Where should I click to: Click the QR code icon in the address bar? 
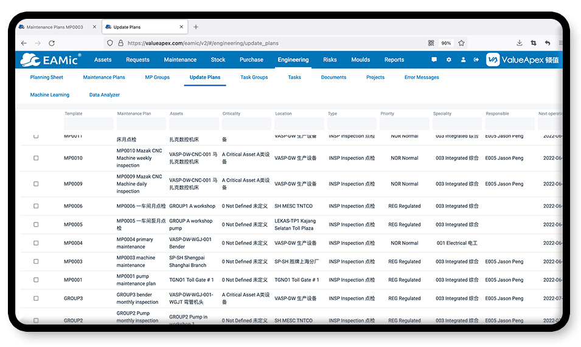coord(431,43)
